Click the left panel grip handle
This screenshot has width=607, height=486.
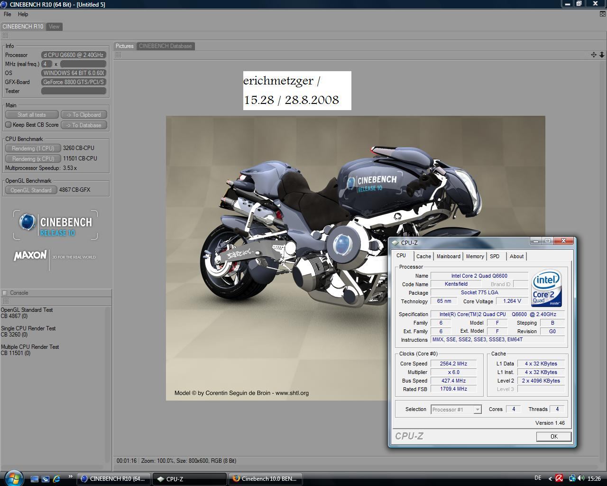point(6,36)
